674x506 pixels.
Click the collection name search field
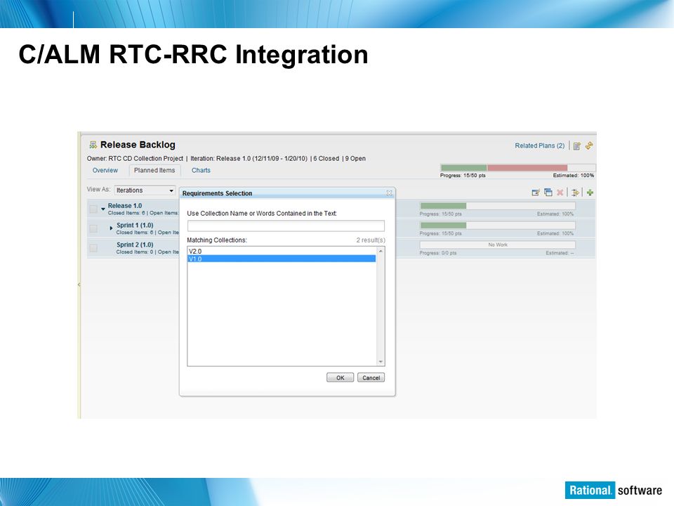point(286,226)
